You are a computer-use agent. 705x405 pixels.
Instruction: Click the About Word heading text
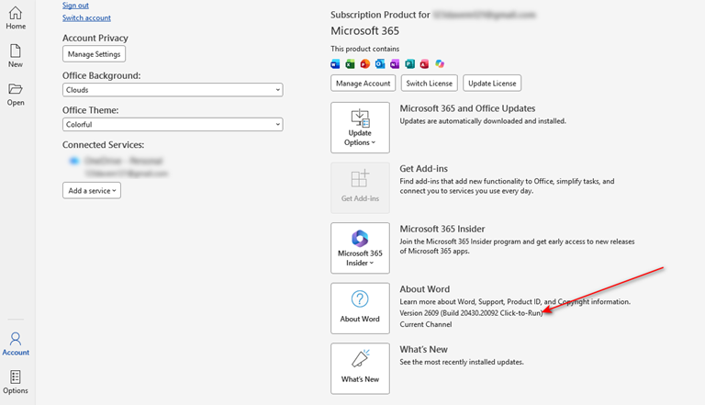tap(425, 289)
